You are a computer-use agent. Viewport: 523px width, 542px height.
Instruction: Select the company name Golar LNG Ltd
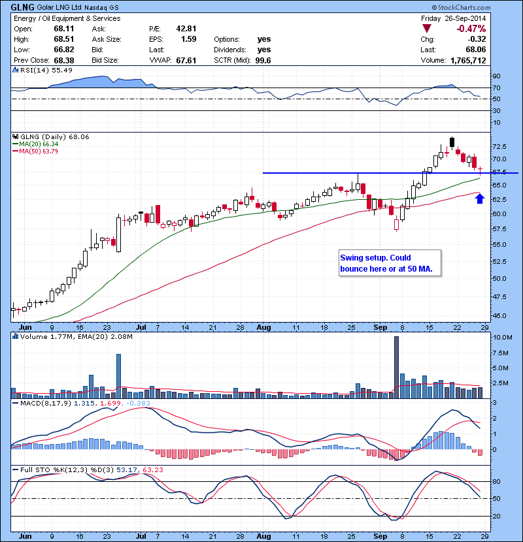59,7
